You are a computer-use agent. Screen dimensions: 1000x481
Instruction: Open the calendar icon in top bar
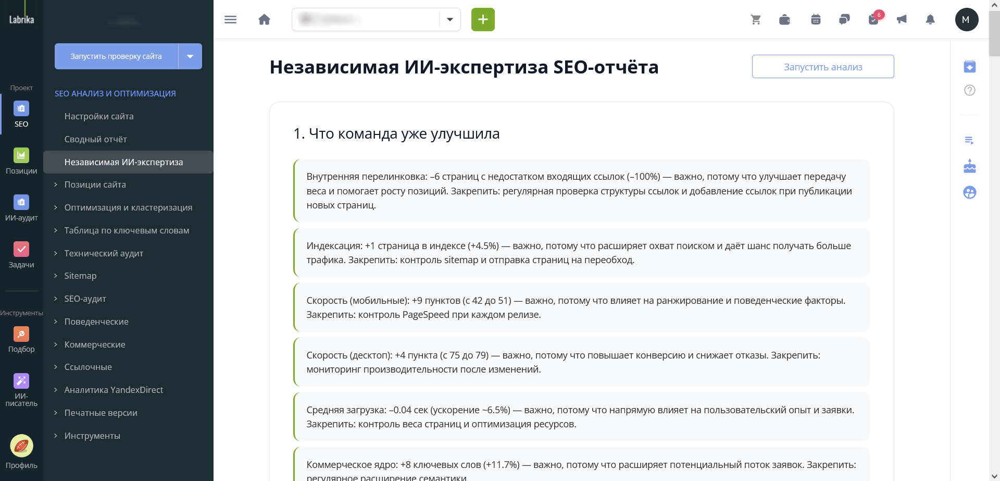(x=816, y=20)
